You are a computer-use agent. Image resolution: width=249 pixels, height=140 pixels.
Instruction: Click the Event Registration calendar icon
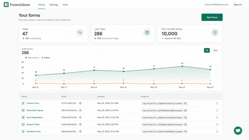(23, 118)
